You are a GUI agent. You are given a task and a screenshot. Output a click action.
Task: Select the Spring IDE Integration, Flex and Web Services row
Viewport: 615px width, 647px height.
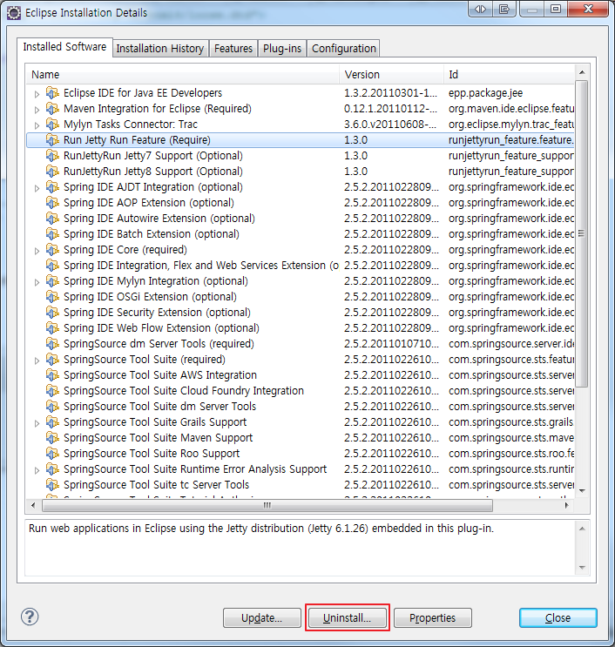pyautogui.click(x=300, y=266)
